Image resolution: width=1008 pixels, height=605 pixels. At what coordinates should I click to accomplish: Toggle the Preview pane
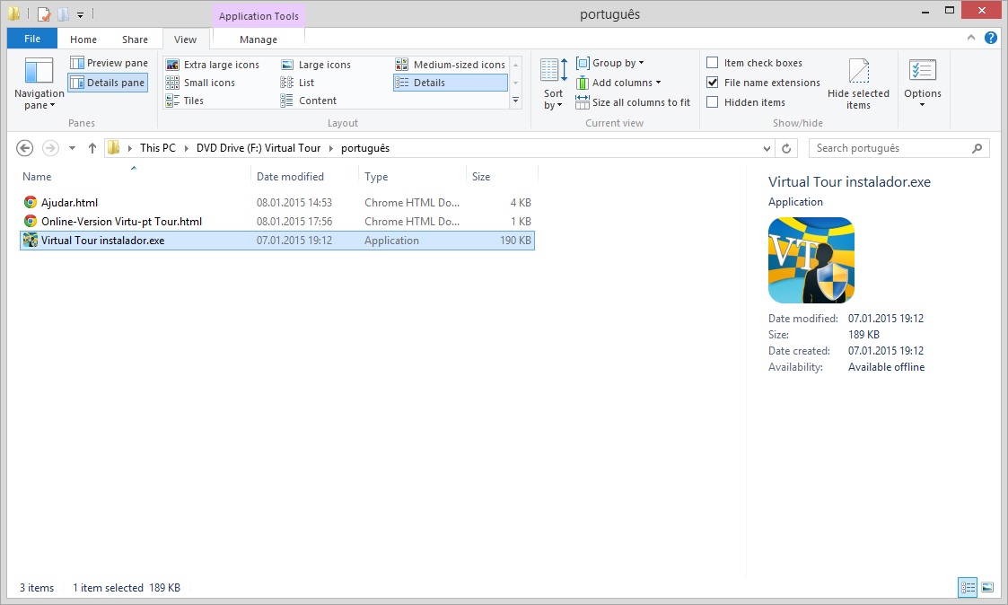pyautogui.click(x=109, y=63)
